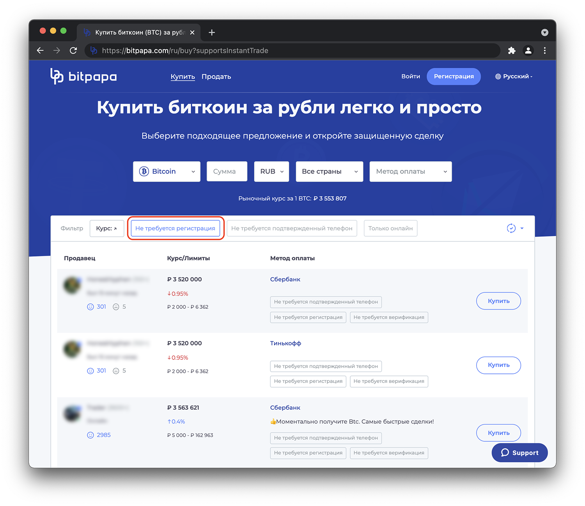585x506 pixels.
Task: Open the Bitcoin currency dropdown
Action: tap(167, 172)
